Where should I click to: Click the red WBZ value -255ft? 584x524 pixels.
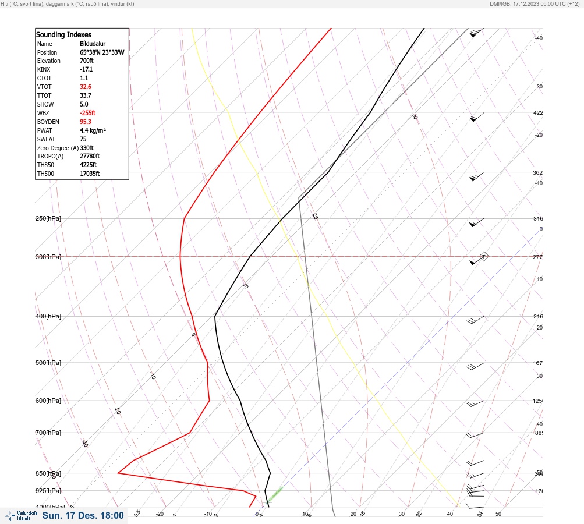point(87,113)
